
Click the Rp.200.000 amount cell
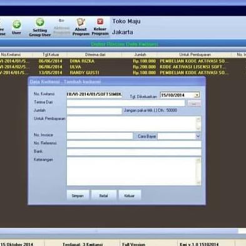tap(144, 67)
